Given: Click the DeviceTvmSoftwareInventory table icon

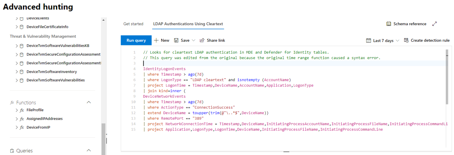Looking at the screenshot, I should click(x=22, y=72).
